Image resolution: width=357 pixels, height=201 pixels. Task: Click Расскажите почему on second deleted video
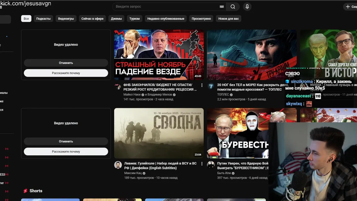(66, 152)
